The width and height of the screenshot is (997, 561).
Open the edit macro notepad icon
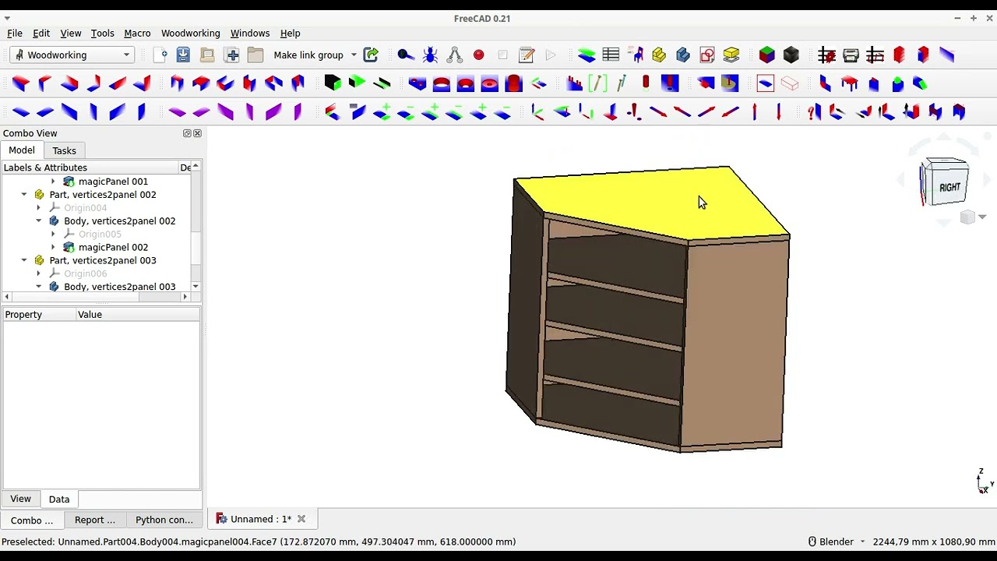pos(527,55)
